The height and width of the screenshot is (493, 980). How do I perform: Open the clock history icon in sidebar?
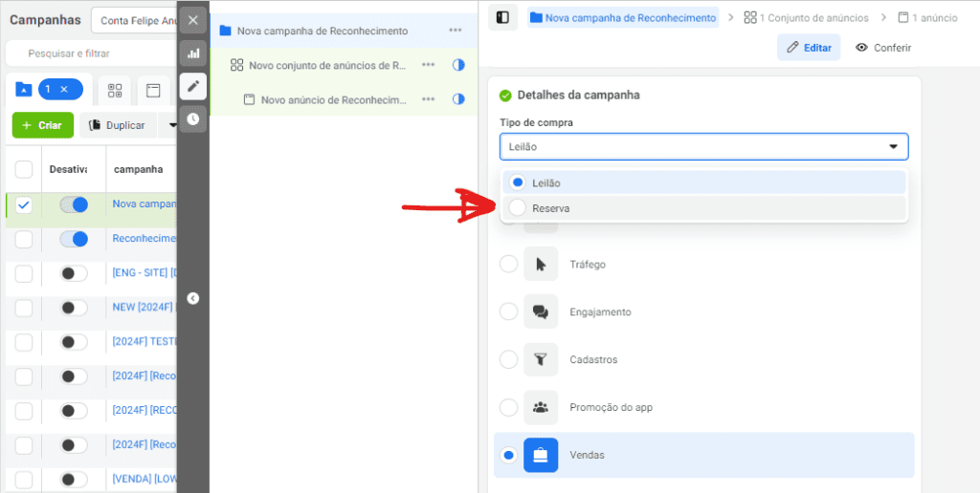pyautogui.click(x=193, y=118)
